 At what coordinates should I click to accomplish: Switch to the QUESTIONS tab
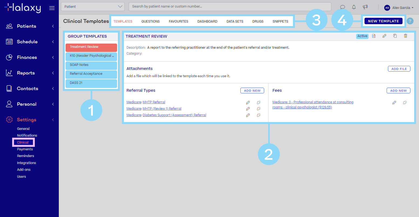coord(151,21)
